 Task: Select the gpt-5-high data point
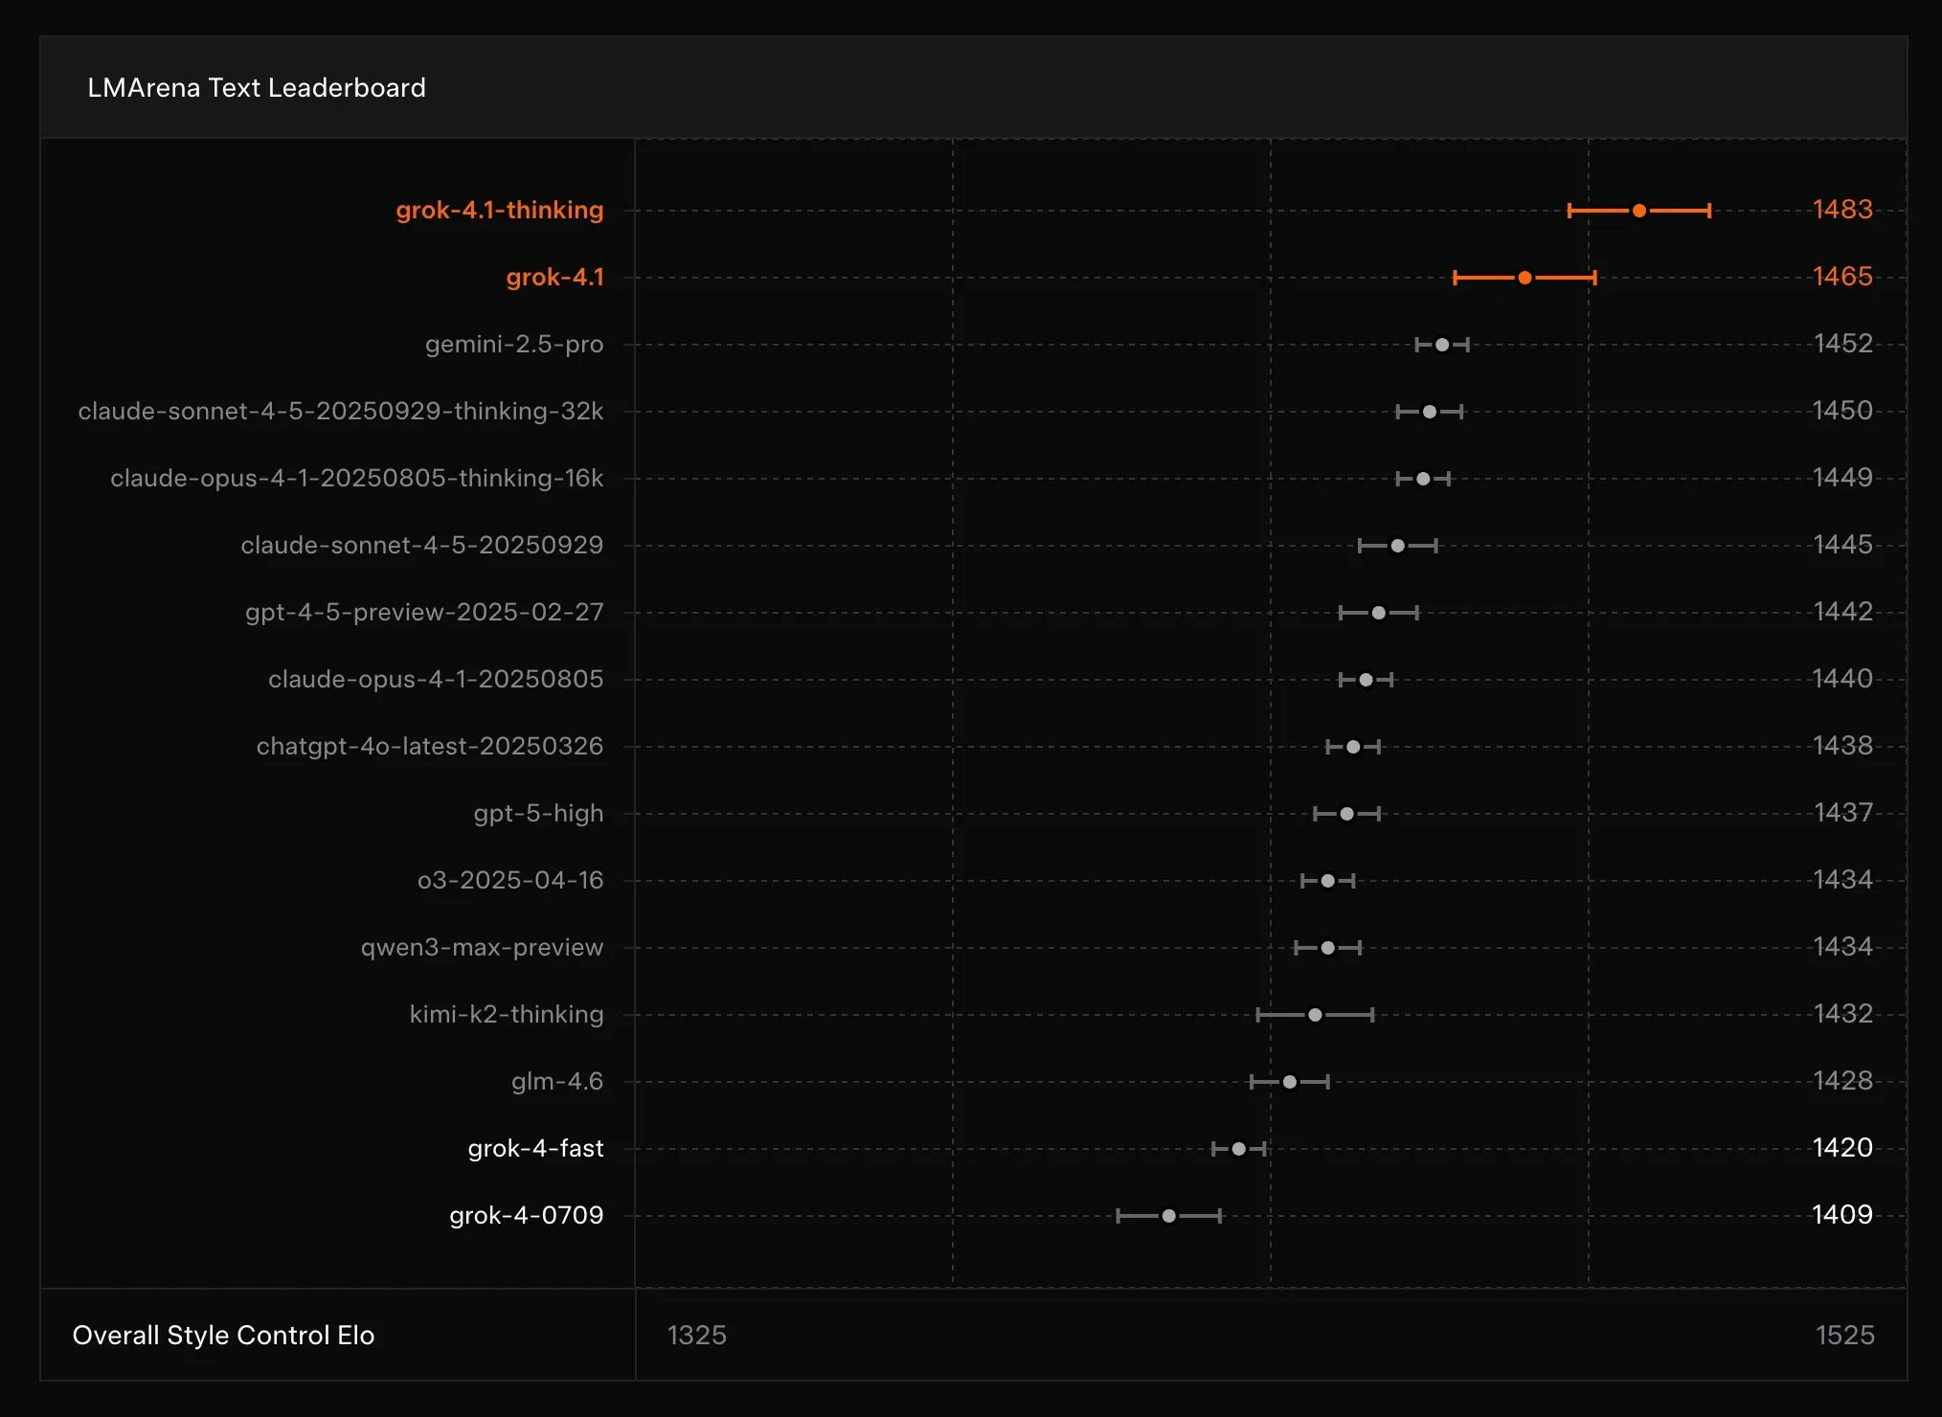tap(1346, 813)
